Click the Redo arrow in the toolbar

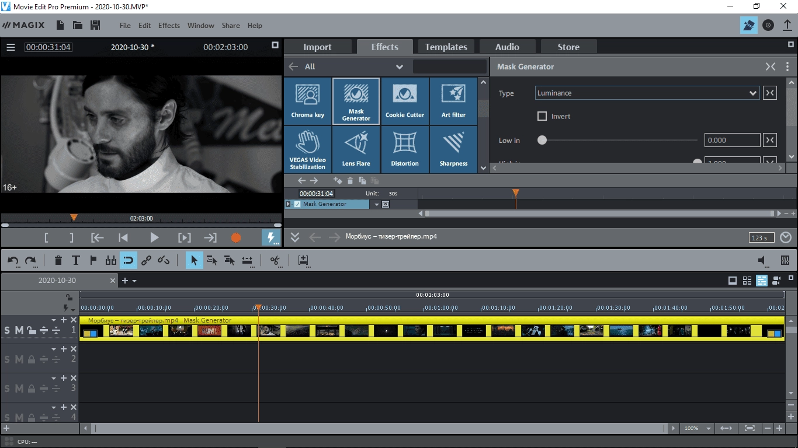pos(30,260)
